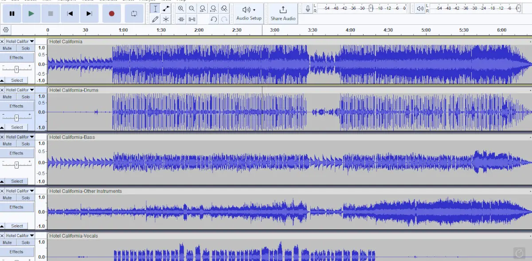The height and width of the screenshot is (261, 532).
Task: Open Effects for main Hotel California track
Action: 17,58
